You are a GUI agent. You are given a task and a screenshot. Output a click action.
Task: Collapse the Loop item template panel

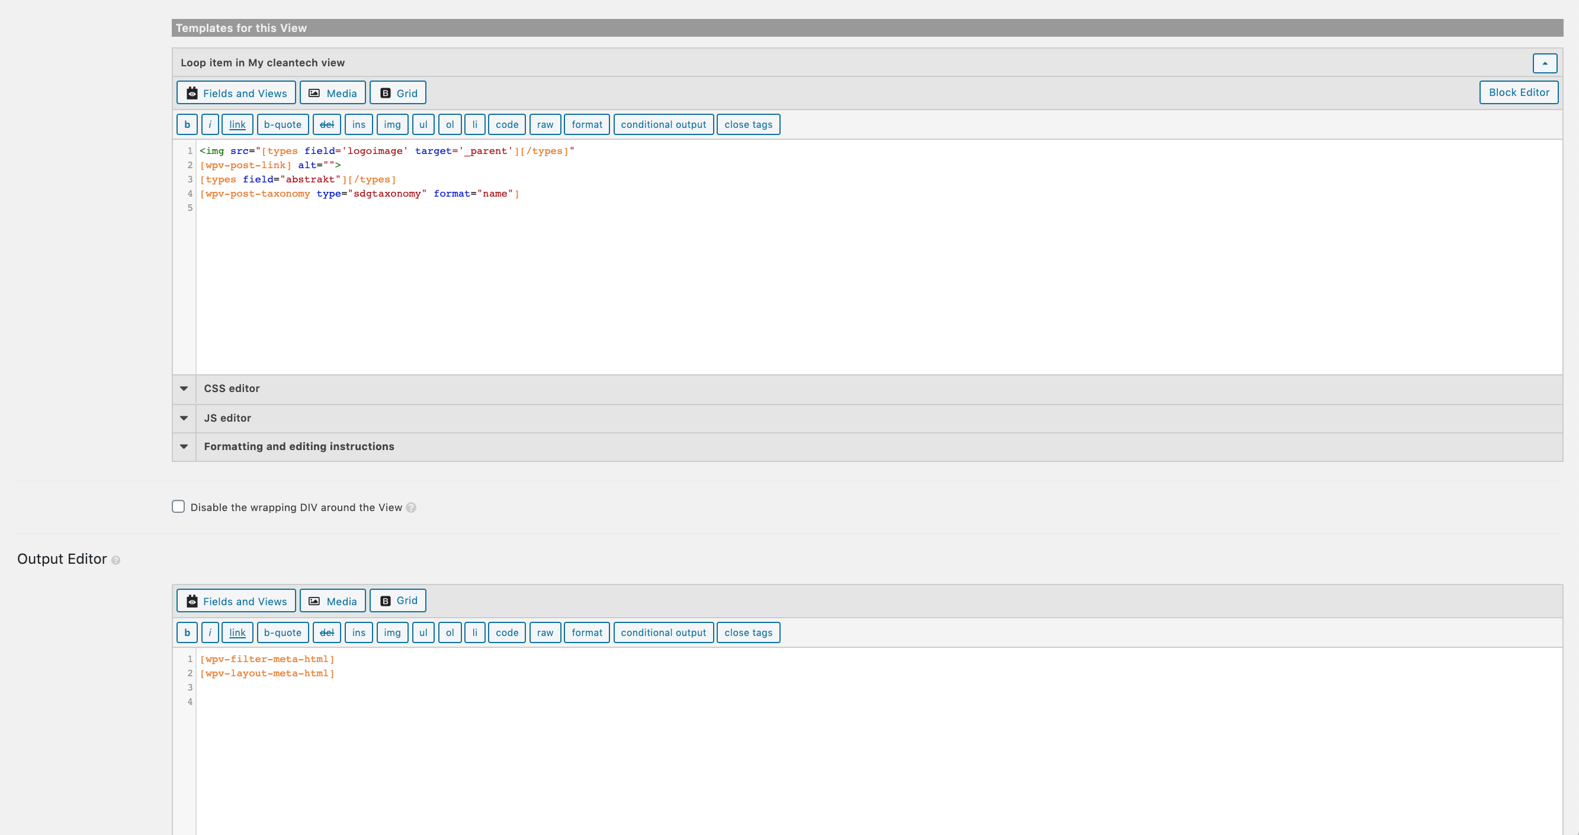(1545, 63)
